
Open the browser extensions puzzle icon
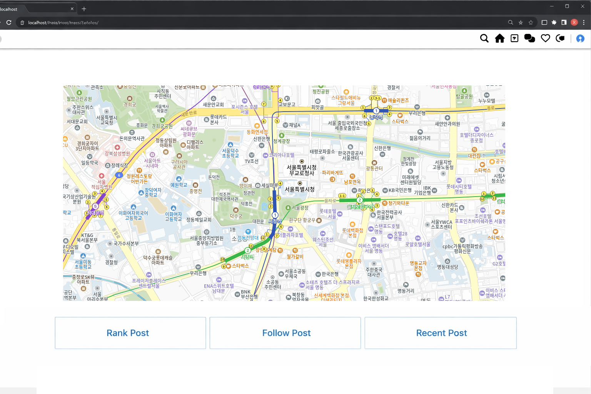coord(554,22)
